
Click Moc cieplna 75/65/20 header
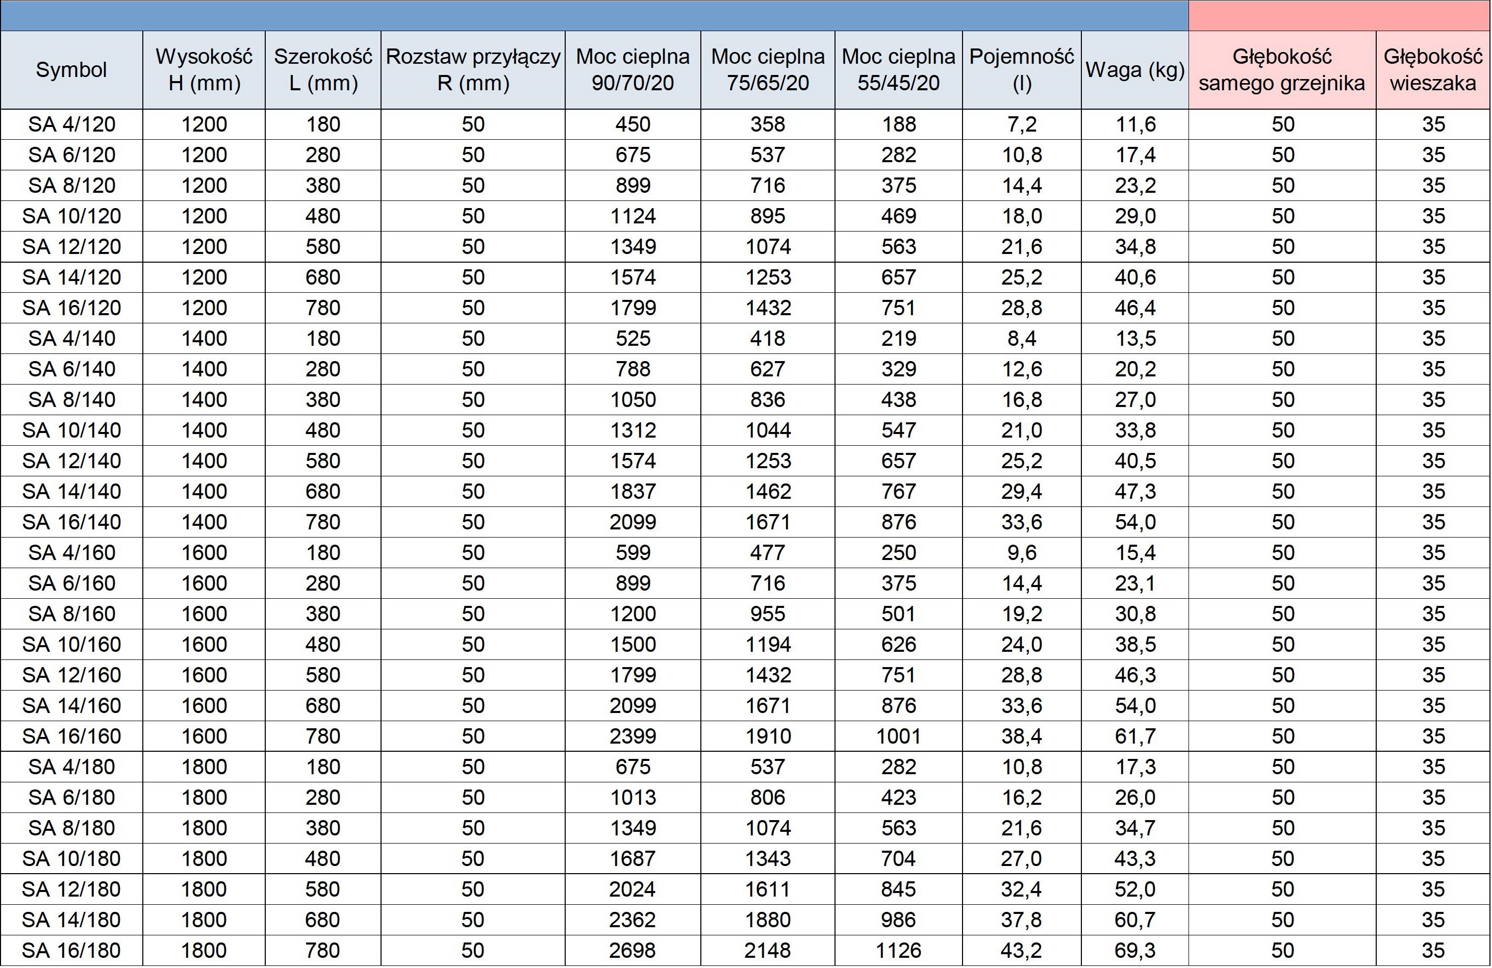click(x=767, y=69)
